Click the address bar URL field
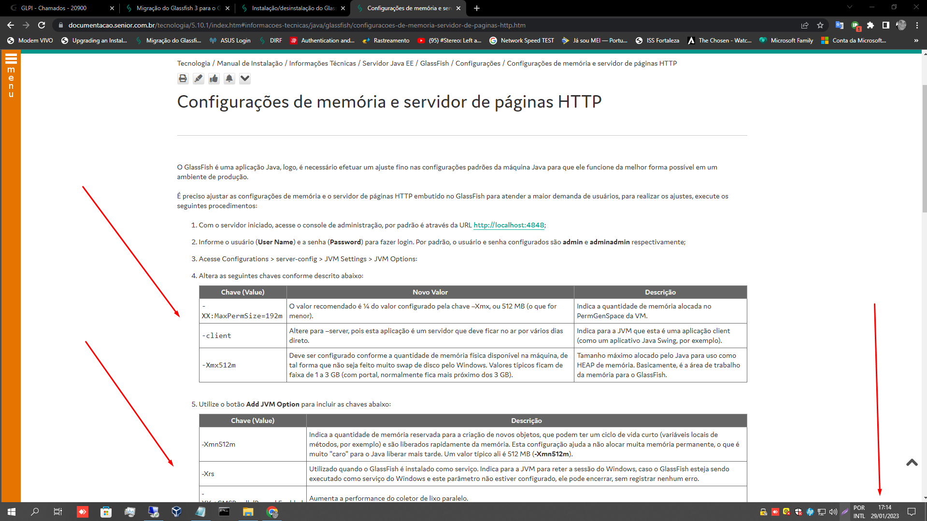The width and height of the screenshot is (927, 521). pos(425,25)
